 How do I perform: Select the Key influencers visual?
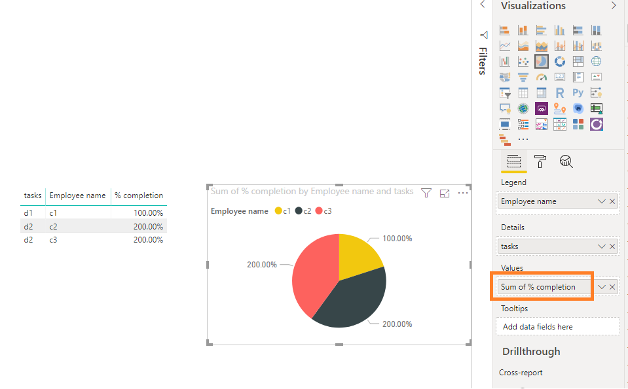point(597,93)
